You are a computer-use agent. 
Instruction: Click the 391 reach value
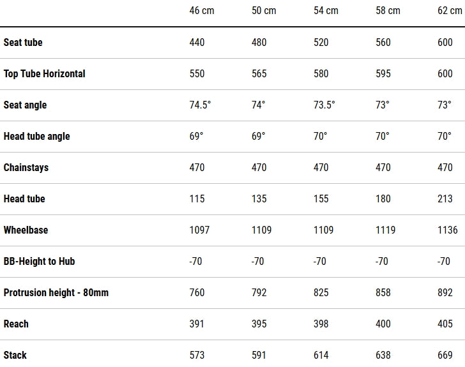[x=197, y=324]
